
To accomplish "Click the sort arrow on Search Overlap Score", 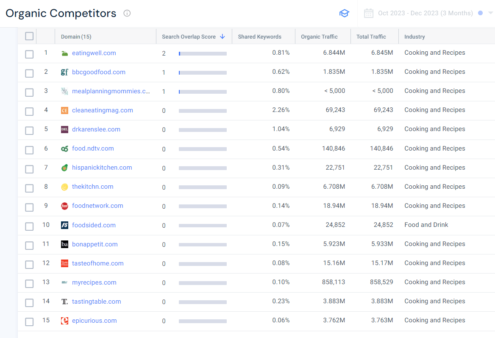I will [x=222, y=36].
